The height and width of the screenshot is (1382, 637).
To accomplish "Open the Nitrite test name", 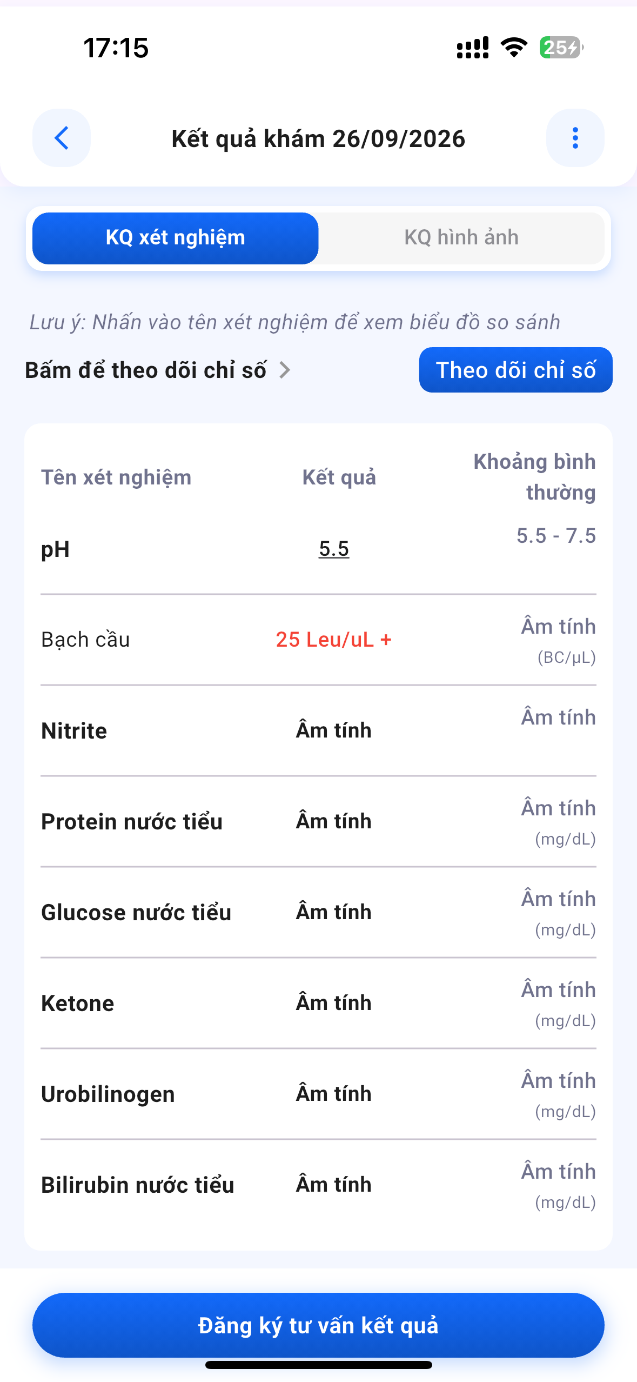I will 75,731.
